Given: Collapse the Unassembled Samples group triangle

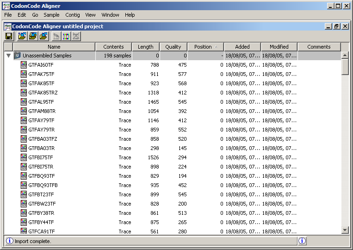Looking at the screenshot, I should [8, 56].
